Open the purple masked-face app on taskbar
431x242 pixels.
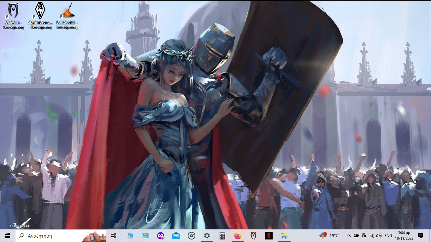(x=161, y=236)
